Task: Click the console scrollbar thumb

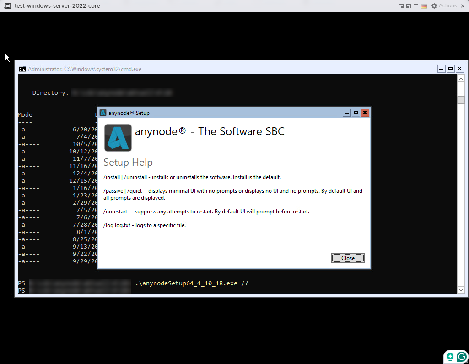Action: pos(461,100)
